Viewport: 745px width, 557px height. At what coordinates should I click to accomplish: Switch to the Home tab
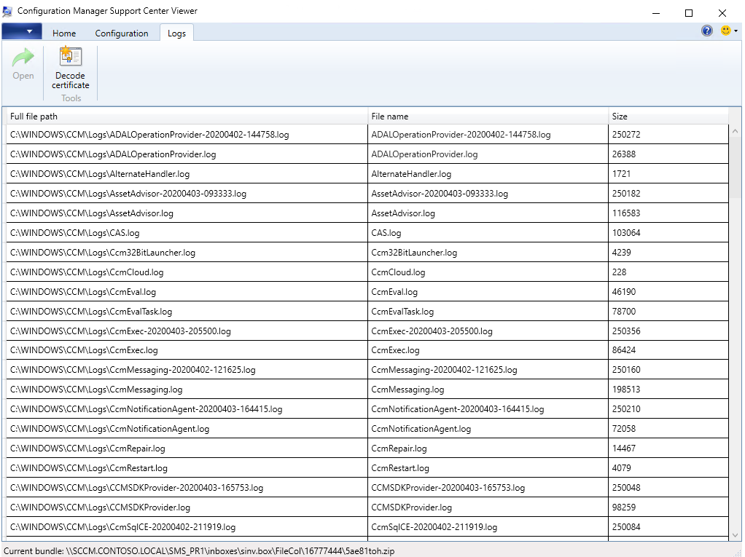[64, 33]
